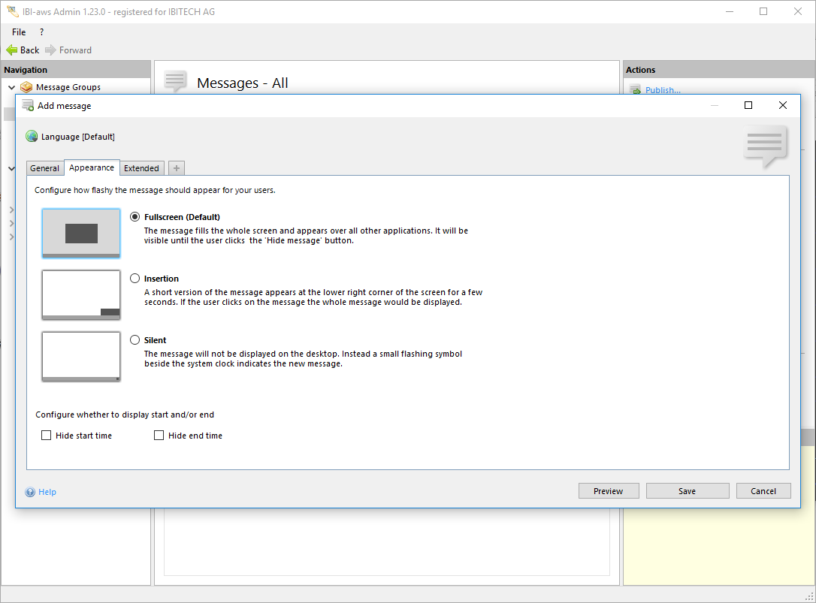Choose the Fullscreen (Default) radio option
The image size is (816, 603).
point(135,217)
